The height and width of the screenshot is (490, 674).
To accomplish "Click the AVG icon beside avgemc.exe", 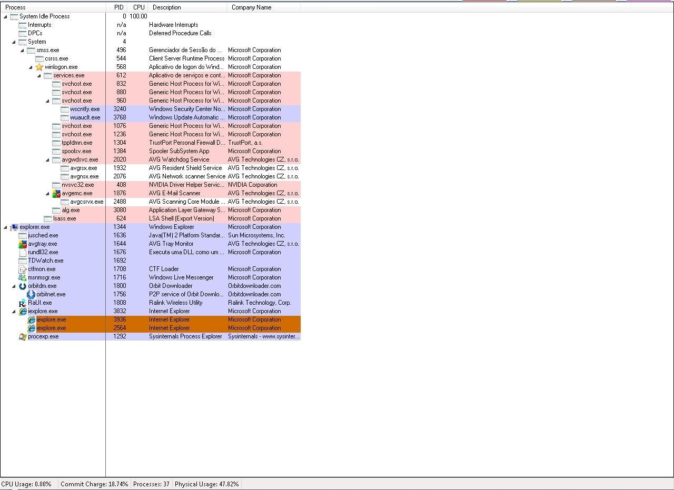I will click(x=56, y=193).
